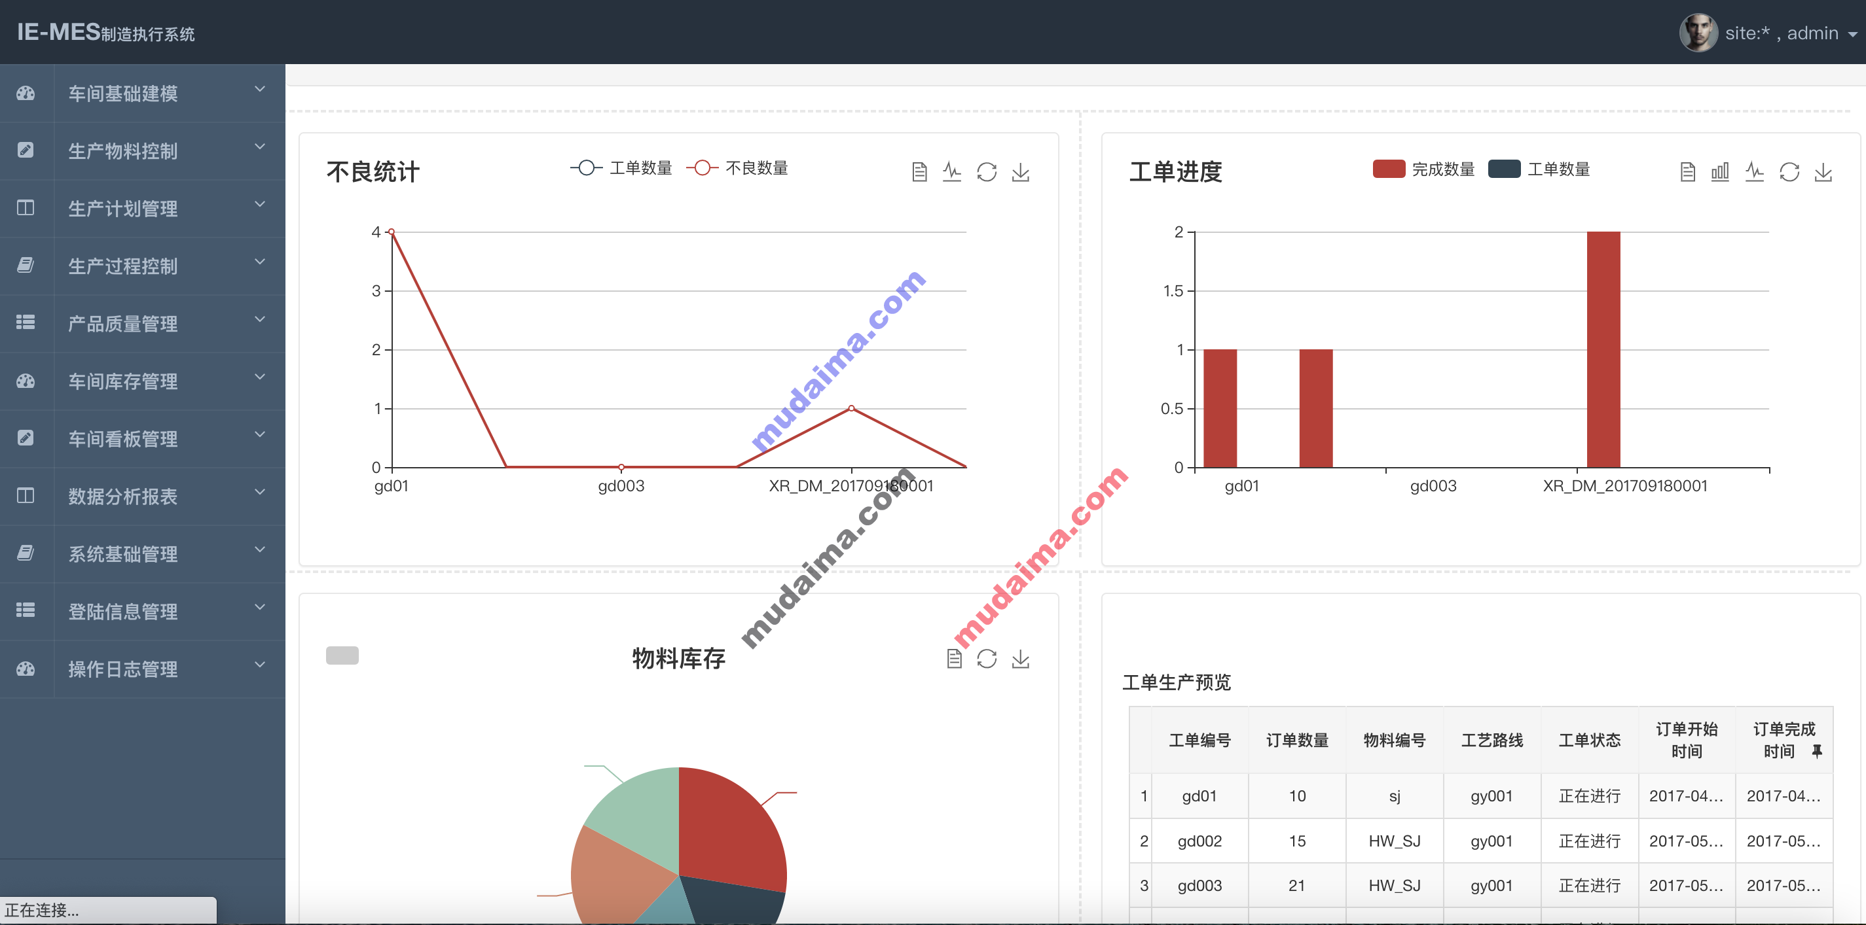Toggle 完成数量 series in 工单进度 legend

click(1423, 169)
